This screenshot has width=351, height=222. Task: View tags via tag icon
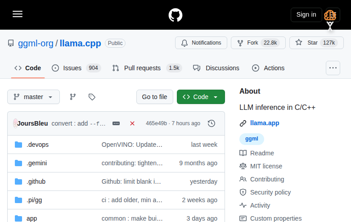tap(92, 97)
